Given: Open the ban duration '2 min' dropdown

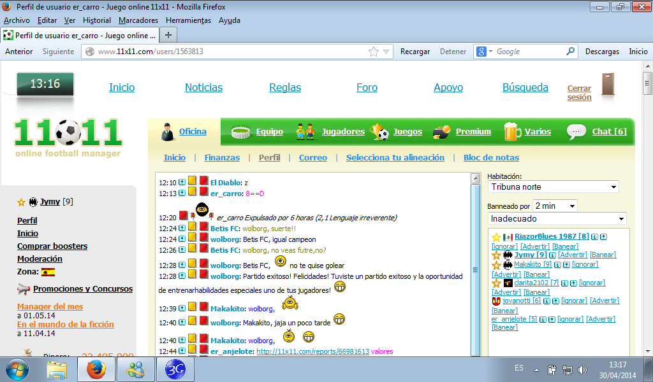Looking at the screenshot, I should pyautogui.click(x=555, y=206).
